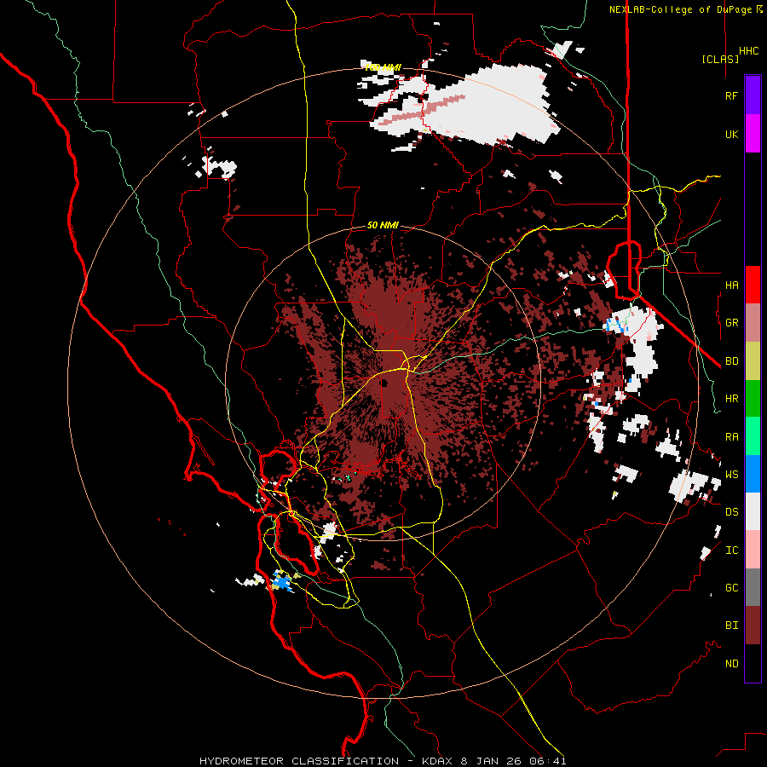Select the GC legend label
Image resolution: width=767 pixels, height=767 pixels.
731,588
